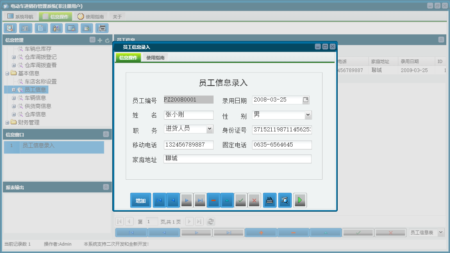The image size is (450, 253).
Task: Open the calendar picker for 录用日期
Action: pos(306,100)
